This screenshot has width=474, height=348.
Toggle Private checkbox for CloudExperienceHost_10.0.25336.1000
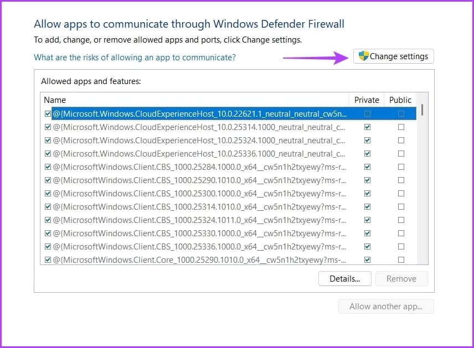[367, 153]
